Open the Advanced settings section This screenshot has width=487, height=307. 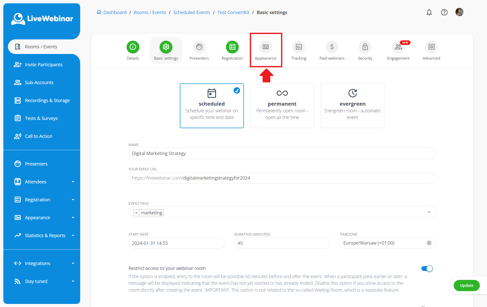[x=431, y=50]
